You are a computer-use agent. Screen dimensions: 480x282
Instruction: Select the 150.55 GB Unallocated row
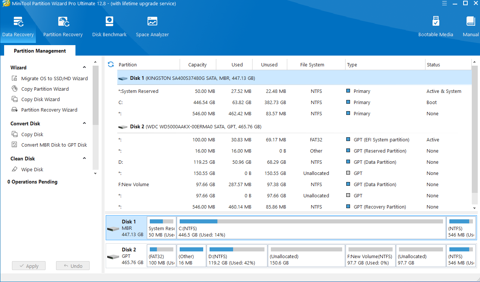coord(294,173)
